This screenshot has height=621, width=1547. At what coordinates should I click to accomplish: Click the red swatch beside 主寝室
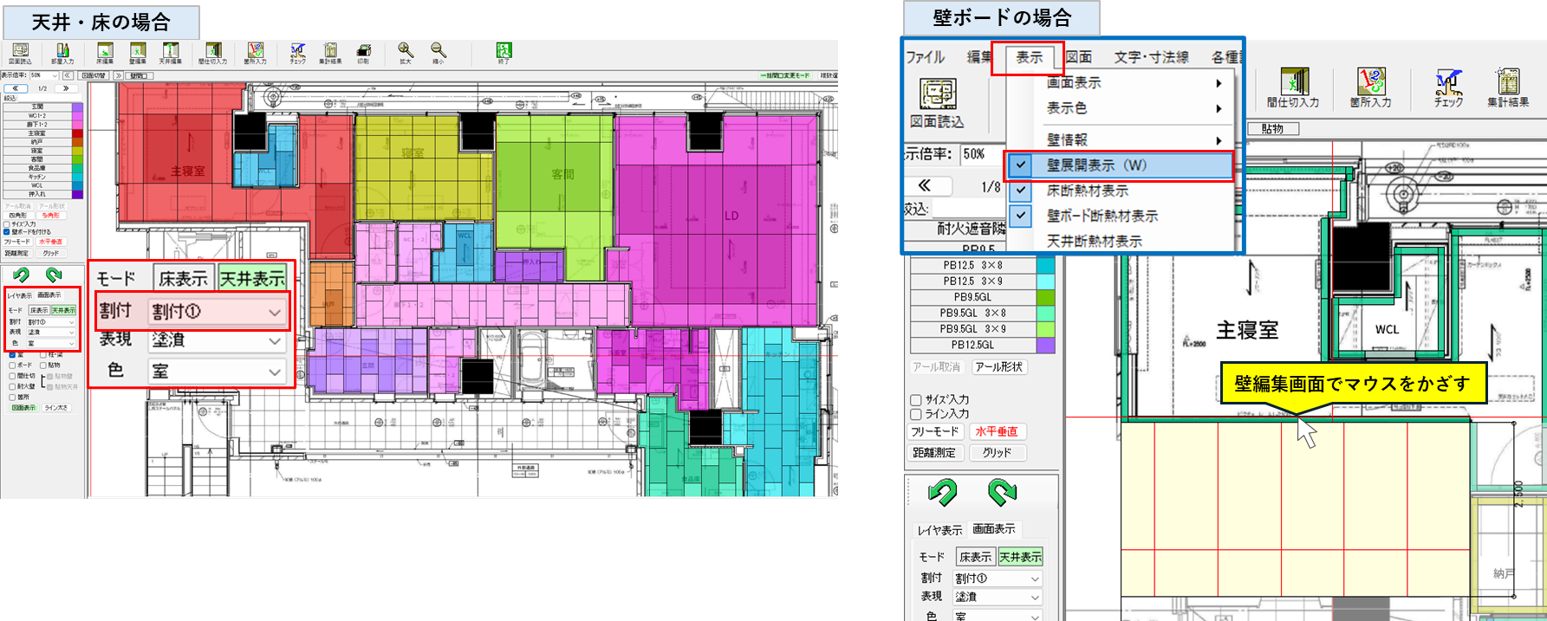[77, 133]
